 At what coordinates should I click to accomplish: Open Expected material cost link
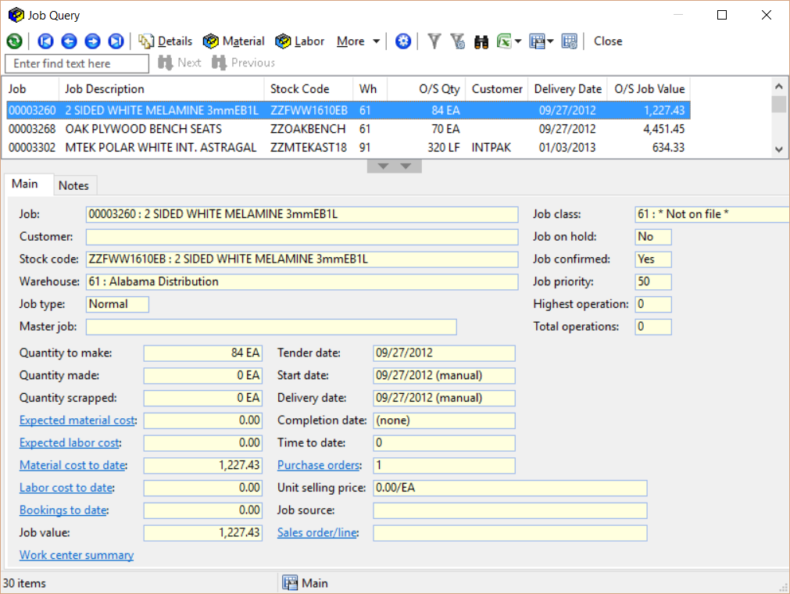tap(77, 420)
